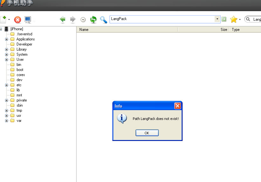261x182 pixels.
Task: Click the LangPack path input field
Action: coord(162,19)
